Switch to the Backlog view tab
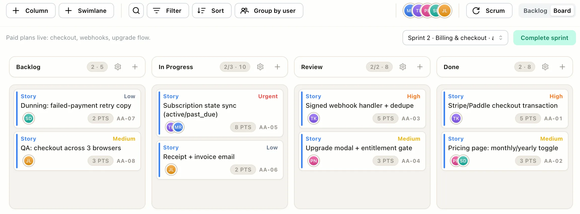580x214 pixels. coord(535,11)
